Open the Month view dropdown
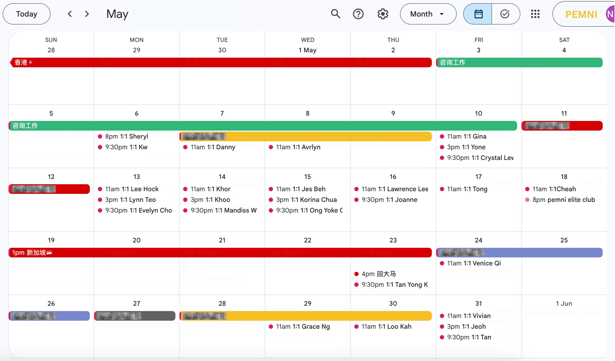615x361 pixels. [428, 14]
